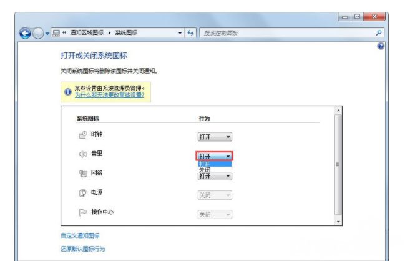Click the computer icon in address bar
This screenshot has height=261, width=405.
(56, 33)
